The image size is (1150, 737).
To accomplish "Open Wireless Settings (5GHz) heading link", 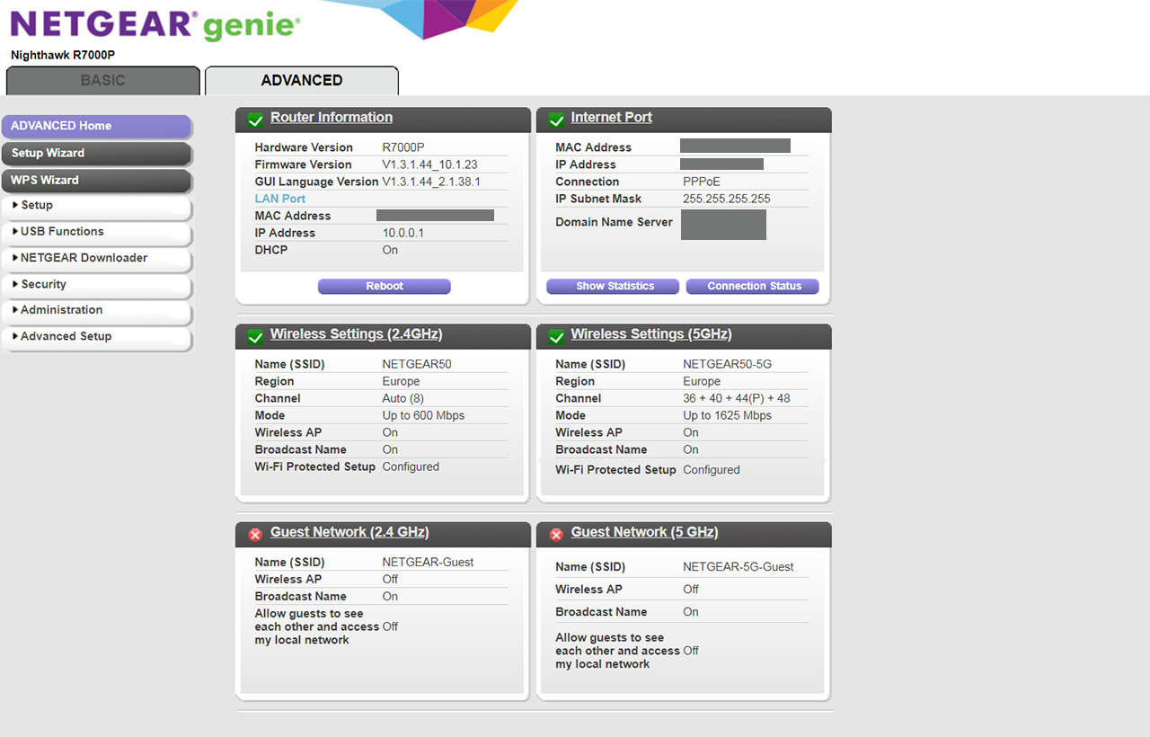I will (651, 334).
